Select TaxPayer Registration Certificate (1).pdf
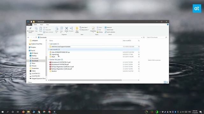 (62, 67)
